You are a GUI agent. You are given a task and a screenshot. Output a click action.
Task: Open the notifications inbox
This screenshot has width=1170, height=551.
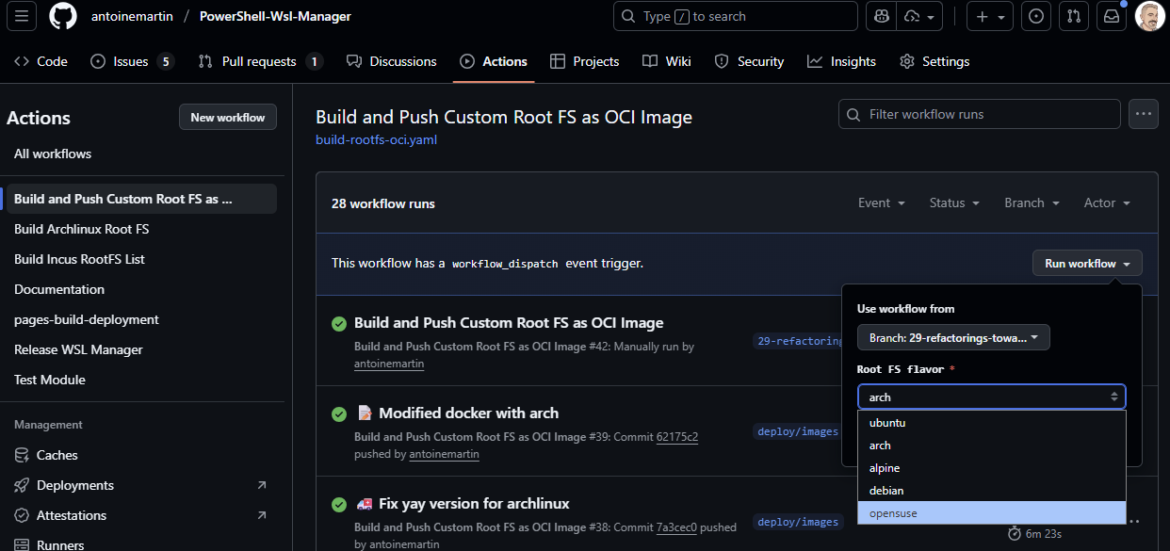pyautogui.click(x=1112, y=16)
